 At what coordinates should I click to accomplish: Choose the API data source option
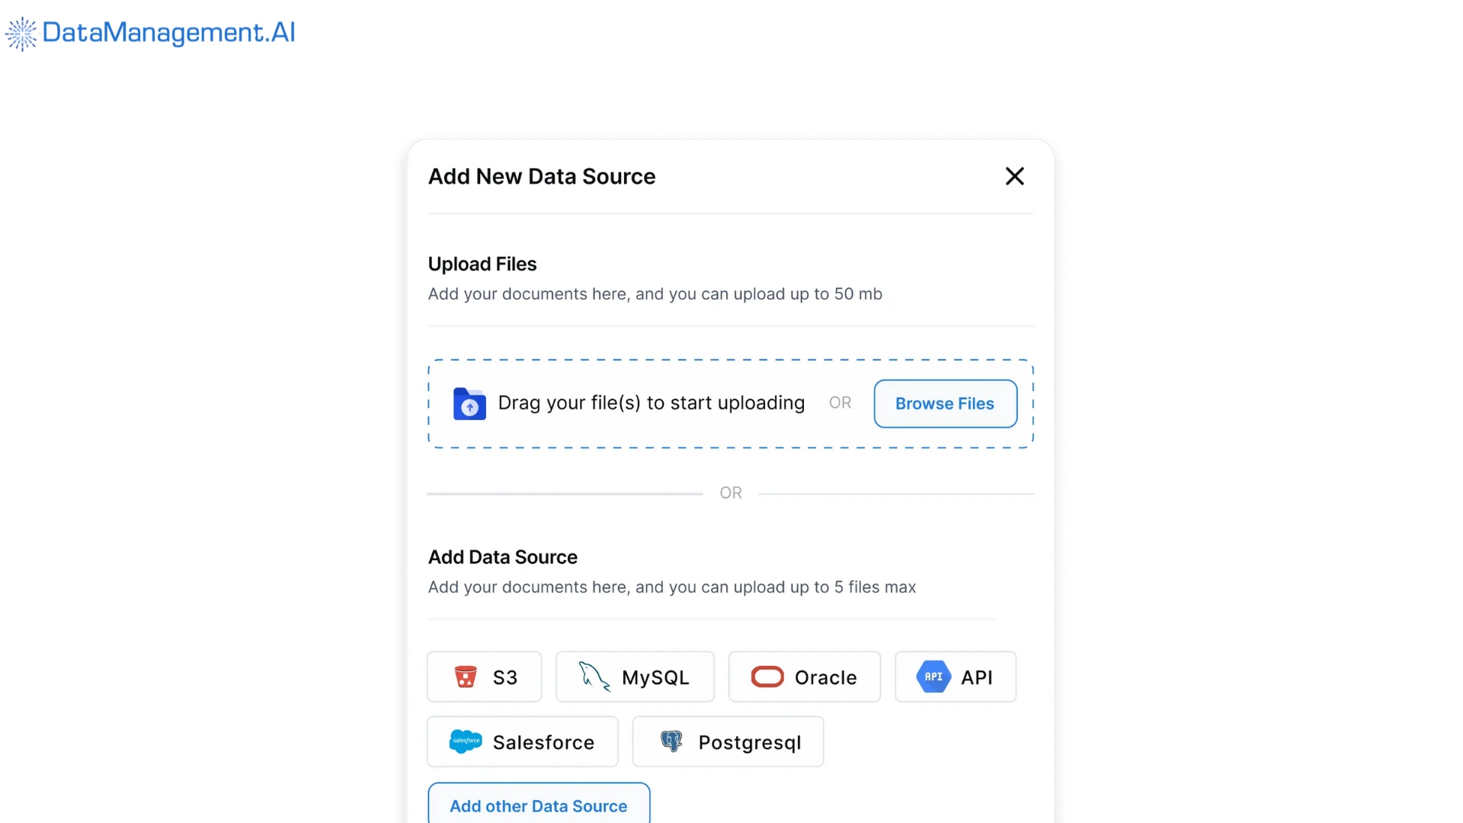(955, 677)
